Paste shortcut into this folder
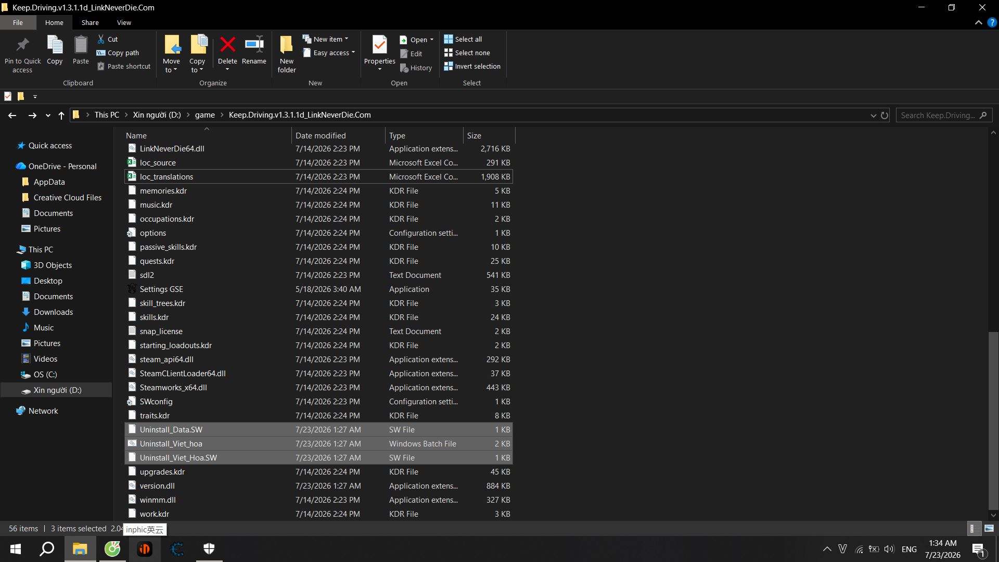The width and height of the screenshot is (999, 562). 124,66
